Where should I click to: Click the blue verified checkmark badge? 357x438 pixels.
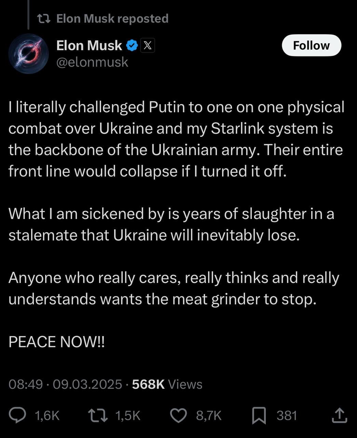click(x=132, y=46)
